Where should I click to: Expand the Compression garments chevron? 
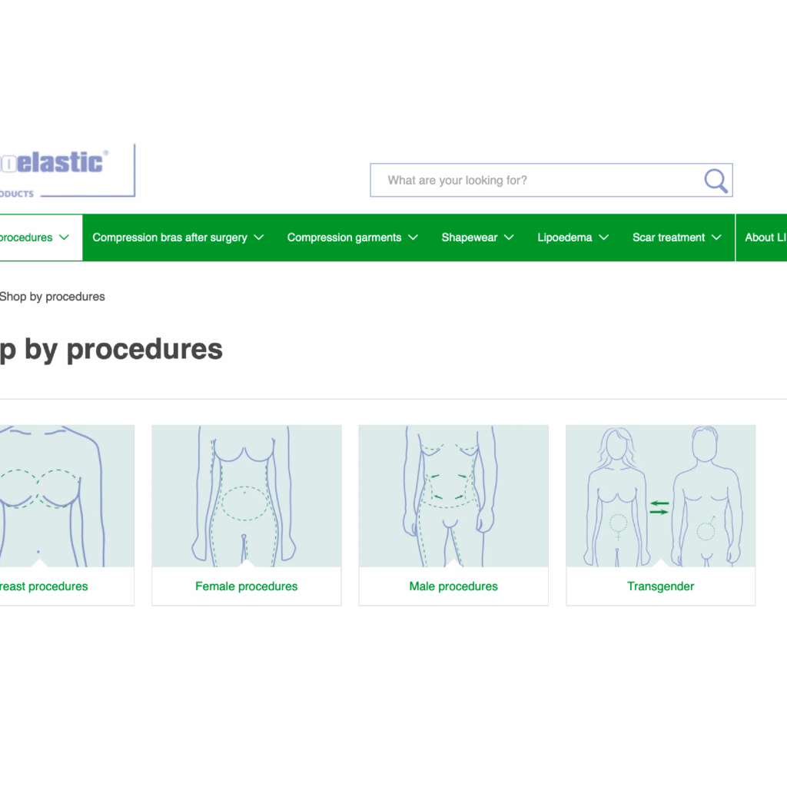click(x=413, y=237)
